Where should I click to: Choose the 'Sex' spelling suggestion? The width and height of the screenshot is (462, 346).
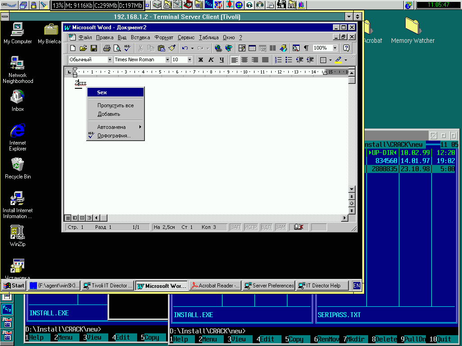pos(115,92)
